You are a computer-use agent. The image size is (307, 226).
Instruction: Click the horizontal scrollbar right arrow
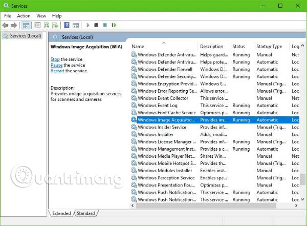click(296, 206)
